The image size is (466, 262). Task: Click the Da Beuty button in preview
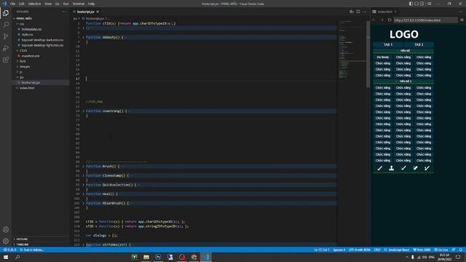[x=383, y=57]
